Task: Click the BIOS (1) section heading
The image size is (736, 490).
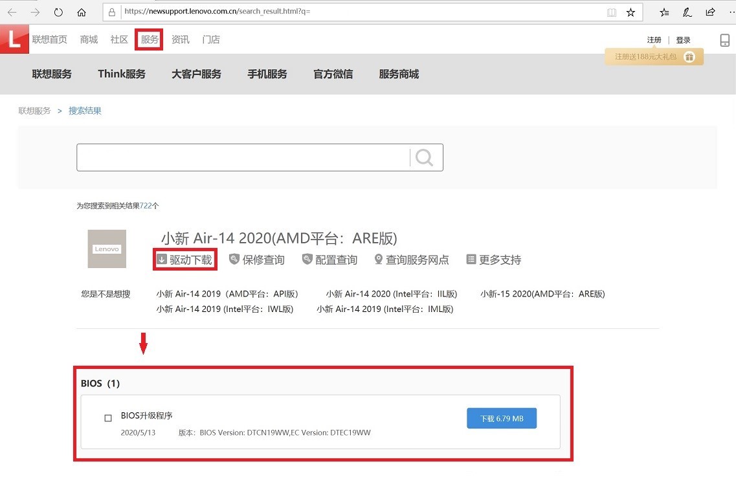Action: [x=100, y=383]
